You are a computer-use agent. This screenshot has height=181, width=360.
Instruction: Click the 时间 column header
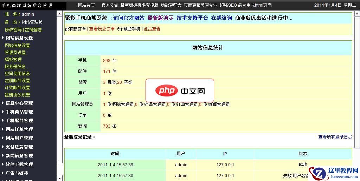coord(115,154)
